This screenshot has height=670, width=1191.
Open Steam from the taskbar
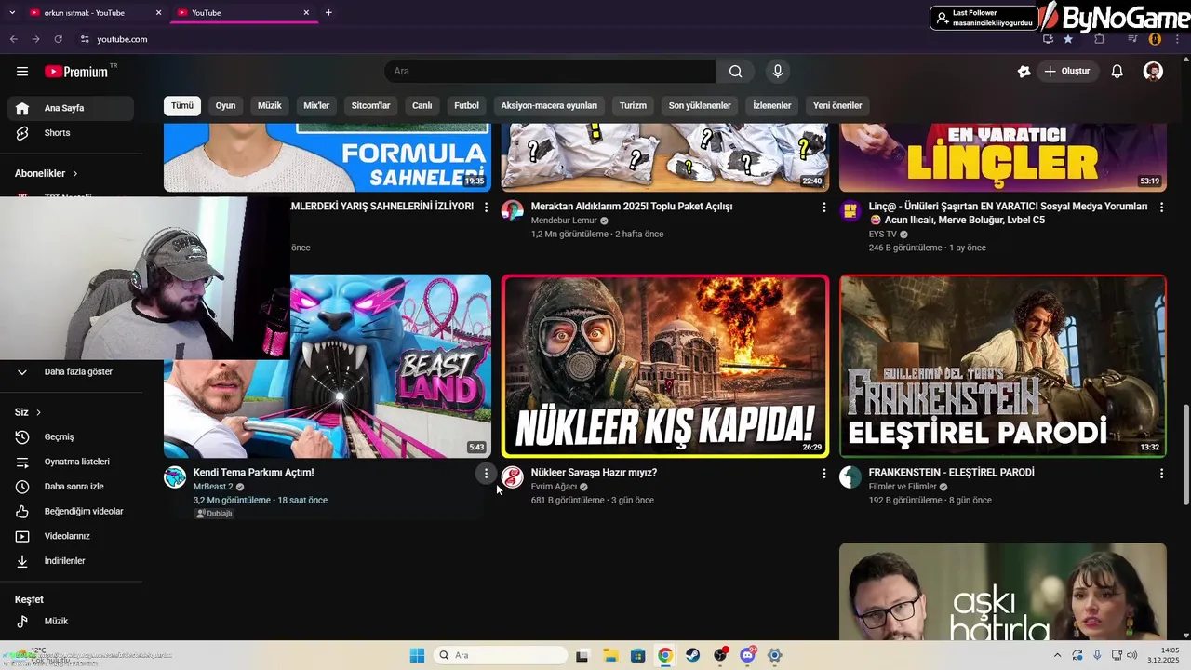[x=693, y=655]
